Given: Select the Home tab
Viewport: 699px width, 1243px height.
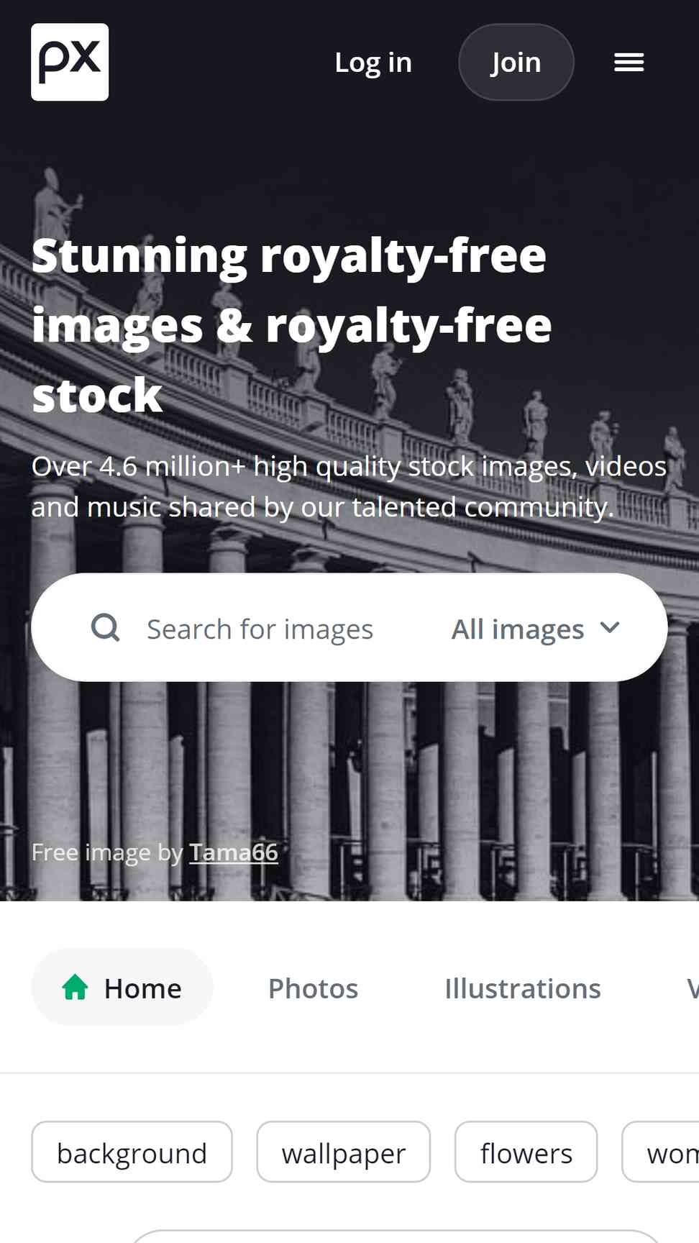Looking at the screenshot, I should pos(122,987).
